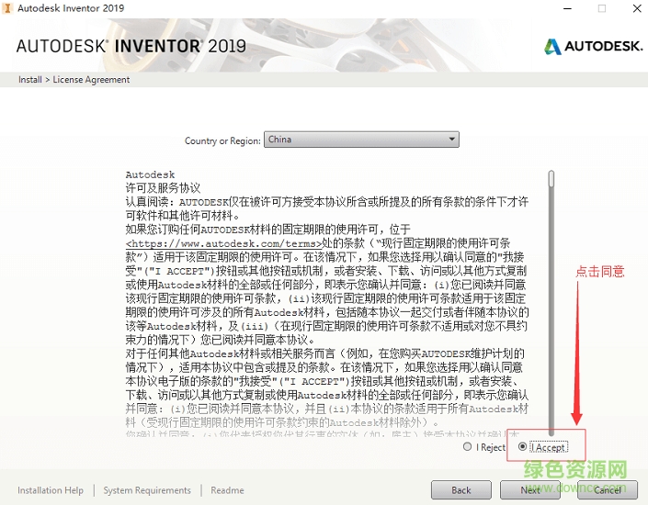This screenshot has width=648, height=505.
Task: Open the Installation Help link
Action: coord(51,490)
